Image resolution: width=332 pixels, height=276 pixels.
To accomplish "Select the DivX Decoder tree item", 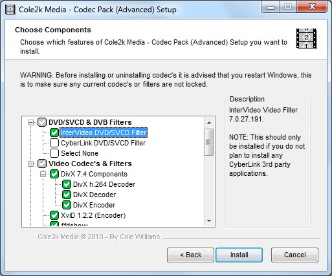I will point(94,195).
